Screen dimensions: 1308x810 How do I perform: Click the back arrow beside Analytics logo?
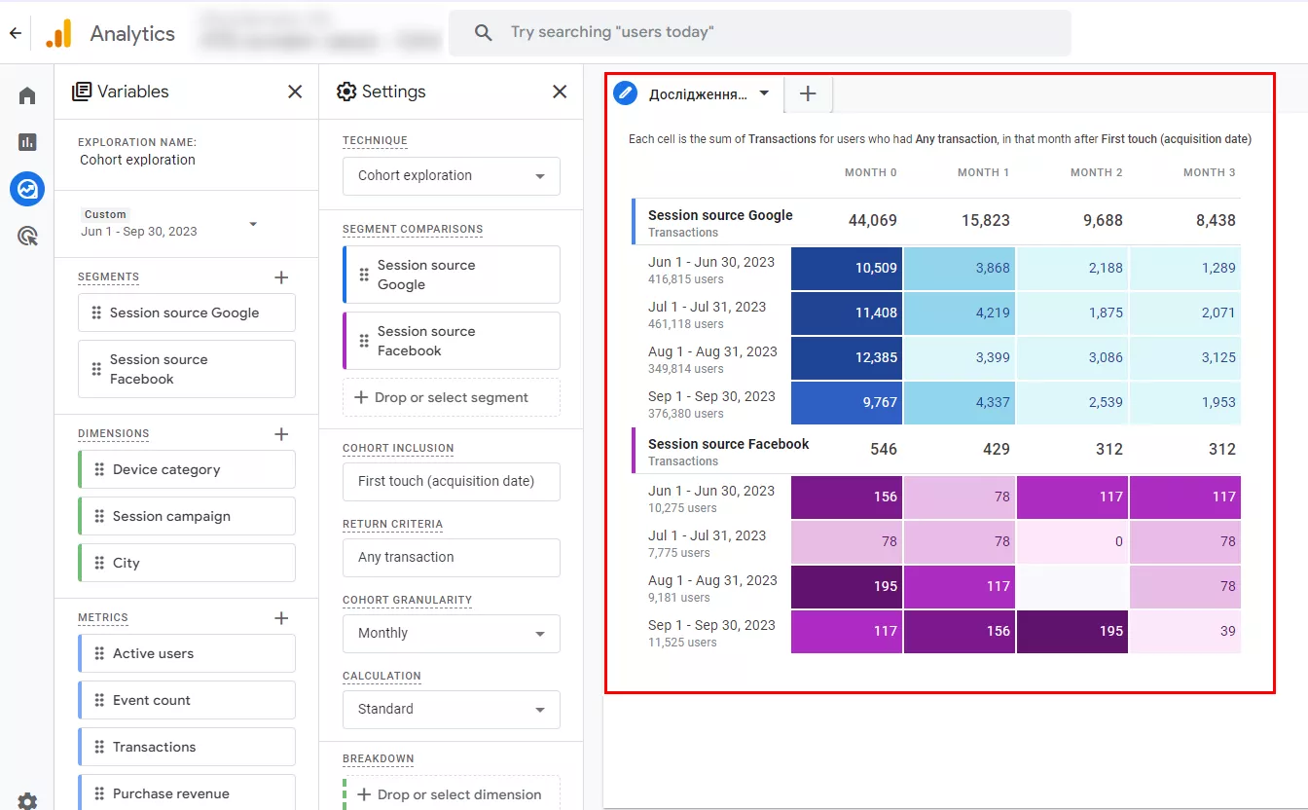click(15, 33)
